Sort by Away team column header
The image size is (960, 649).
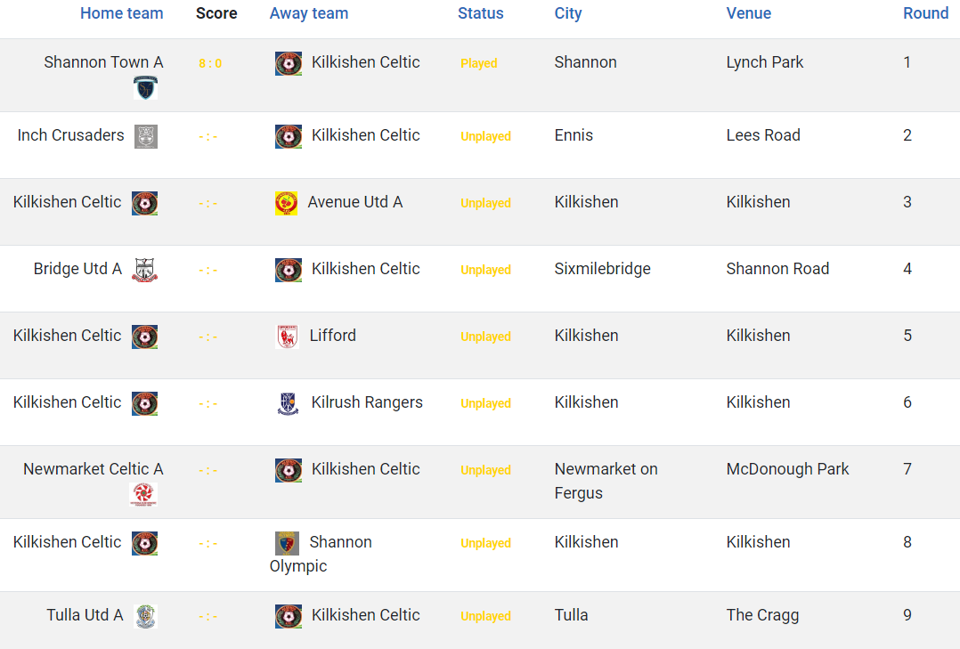[x=309, y=13]
